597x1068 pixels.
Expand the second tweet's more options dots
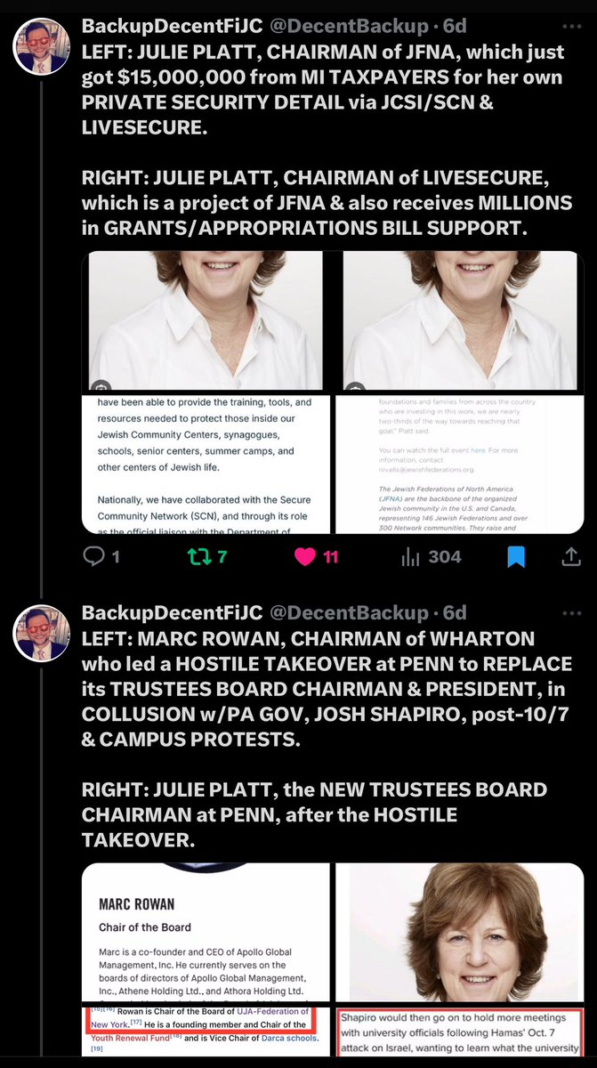click(x=572, y=613)
